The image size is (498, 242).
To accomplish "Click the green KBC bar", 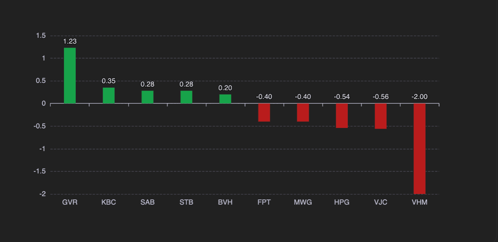I will pyautogui.click(x=109, y=95).
